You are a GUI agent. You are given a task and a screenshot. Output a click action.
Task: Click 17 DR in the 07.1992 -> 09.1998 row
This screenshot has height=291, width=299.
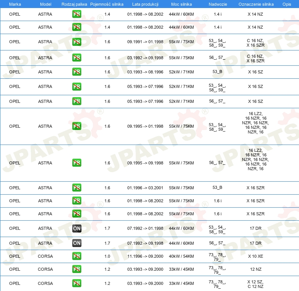(255, 243)
